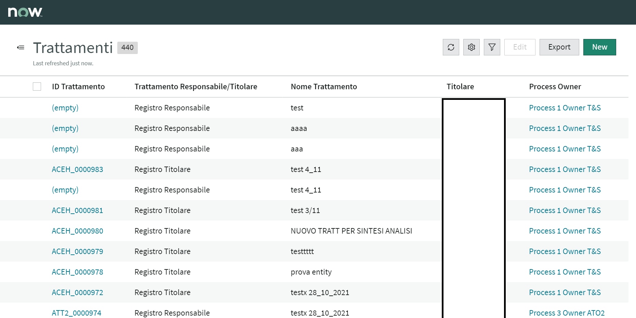Screen dimensions: 636x318
Task: Toggle the select-all records checkbox
Action: tap(37, 87)
